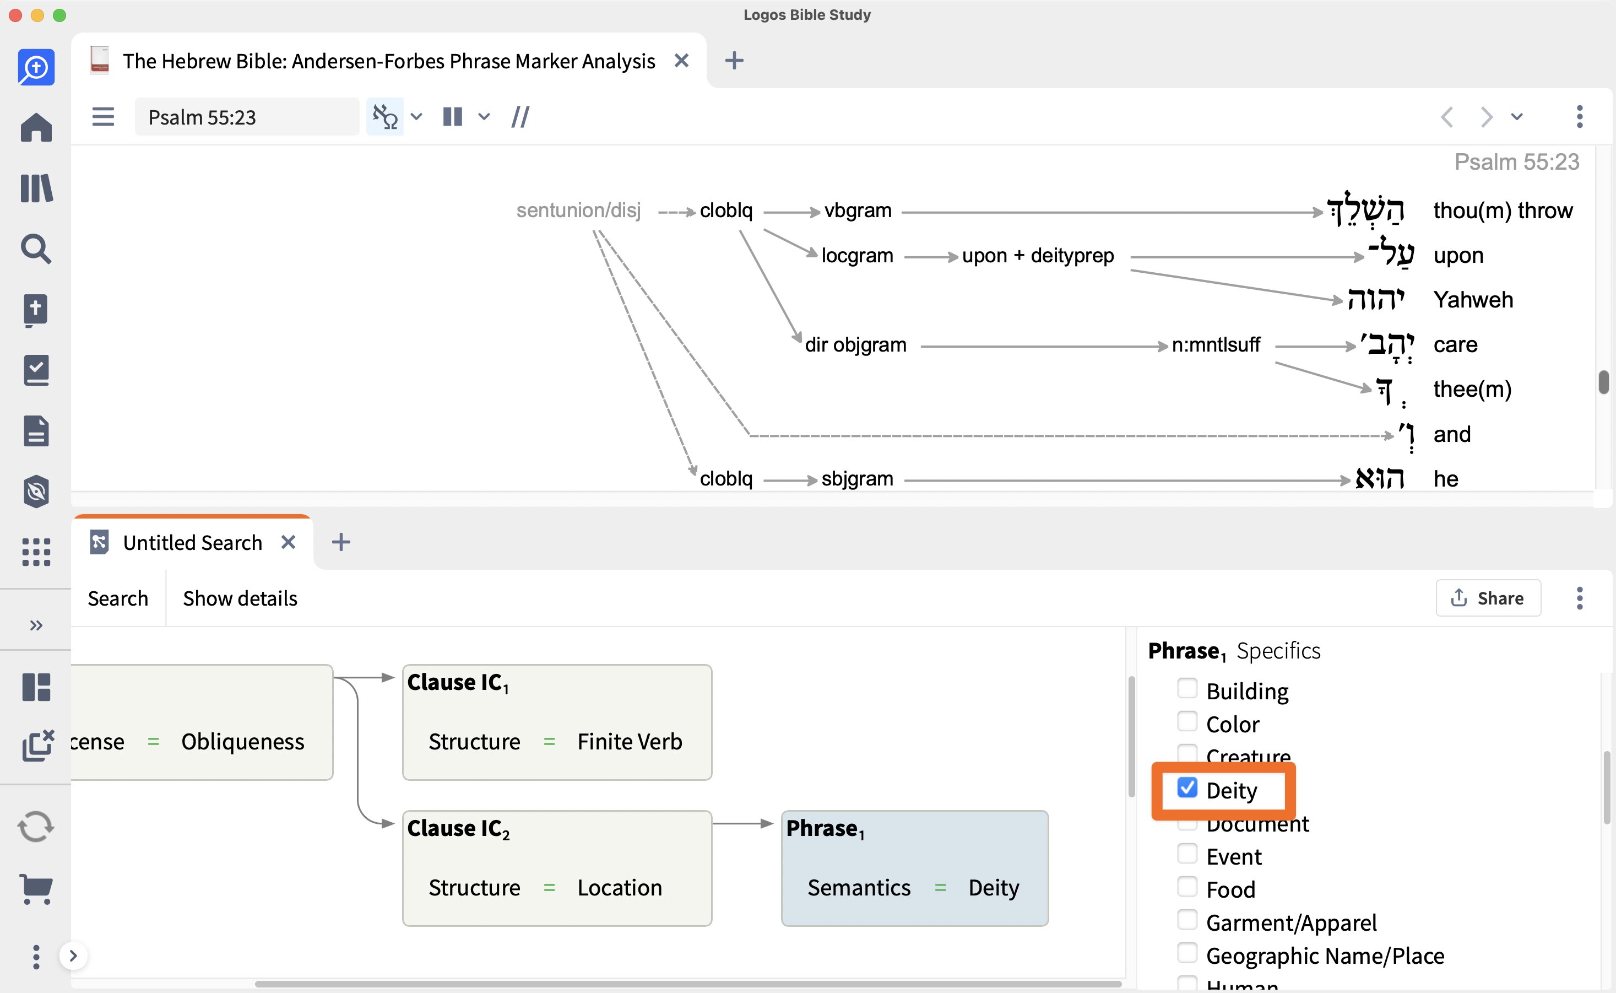Open the Hebrew Bible panel kebab menu

point(1579,117)
